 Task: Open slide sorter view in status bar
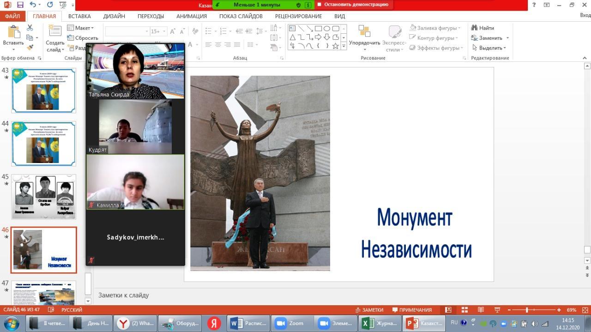[x=464, y=310]
